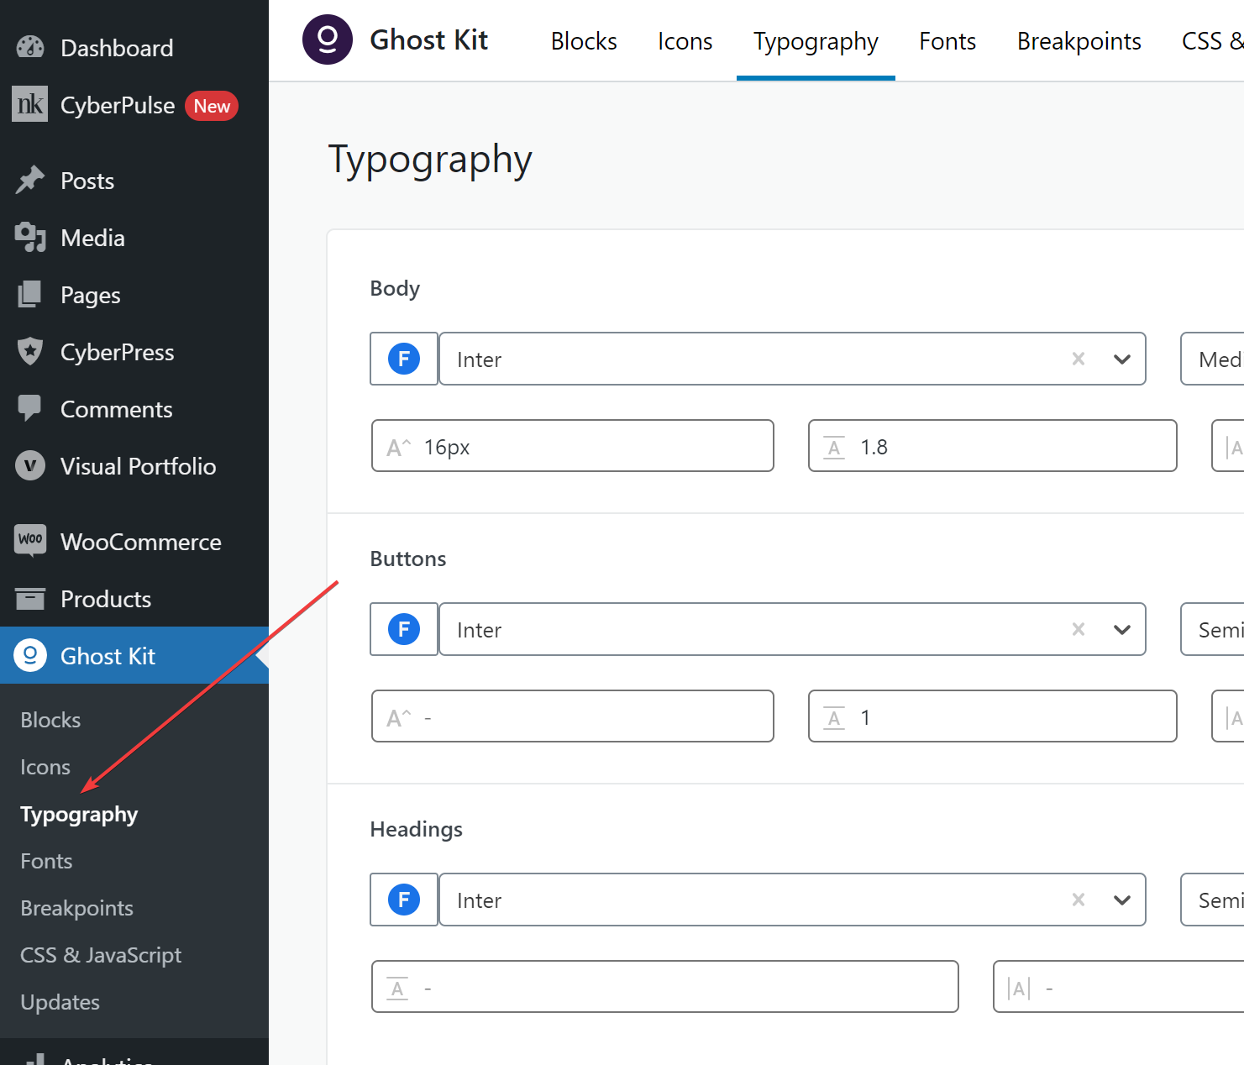Viewport: 1244px width, 1065px height.
Task: Click the Body line height field 1.8
Action: [992, 446]
